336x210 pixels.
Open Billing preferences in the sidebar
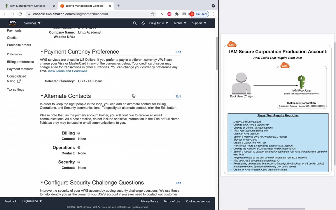coord(20,62)
